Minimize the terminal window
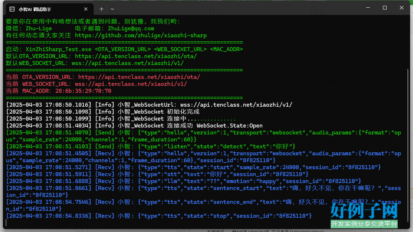 tap(368, 8)
